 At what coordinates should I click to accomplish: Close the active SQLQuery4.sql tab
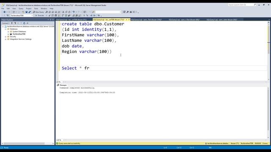click(x=129, y=20)
